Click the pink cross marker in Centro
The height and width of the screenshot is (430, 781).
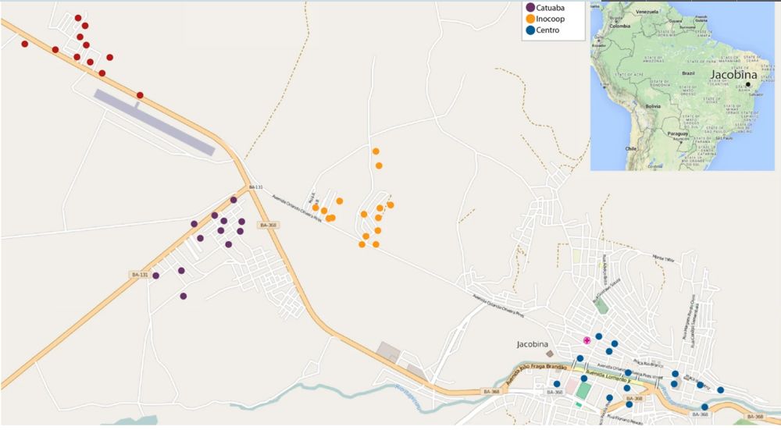click(587, 340)
